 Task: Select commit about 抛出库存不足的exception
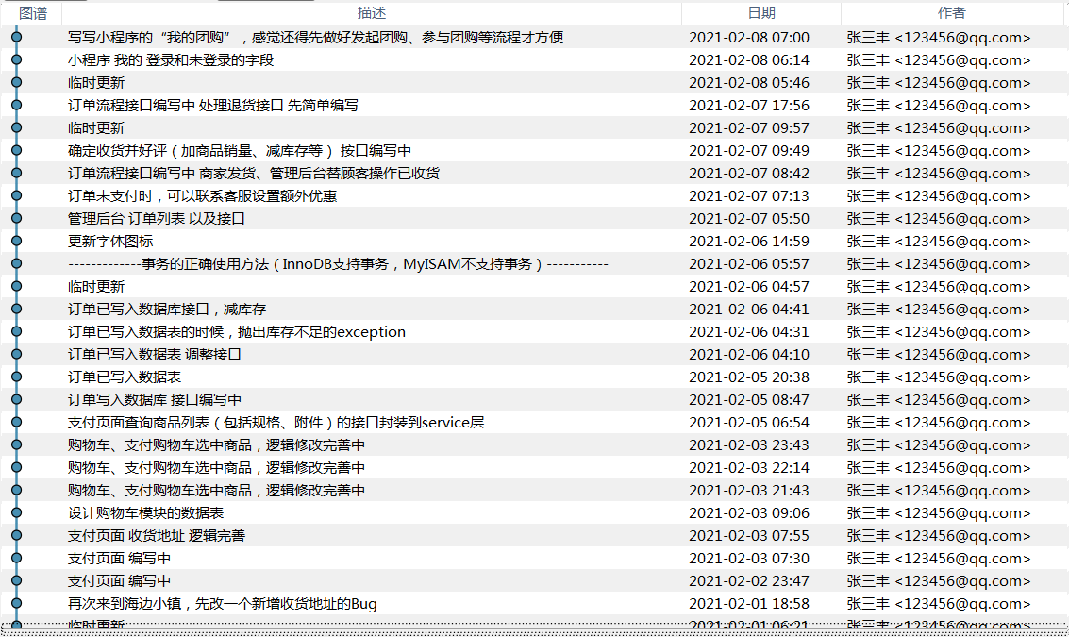click(236, 332)
